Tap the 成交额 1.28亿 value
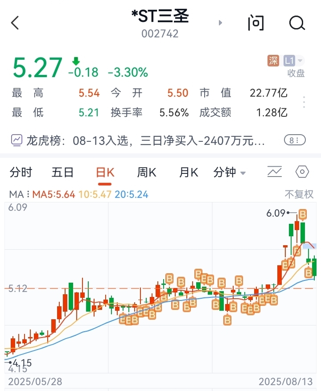This screenshot has height=391, width=321. (x=272, y=113)
